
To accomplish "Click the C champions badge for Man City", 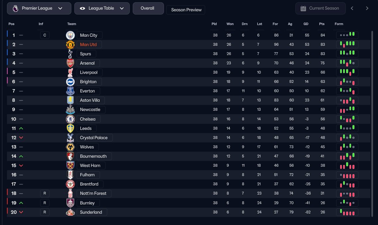I will tap(45, 35).
